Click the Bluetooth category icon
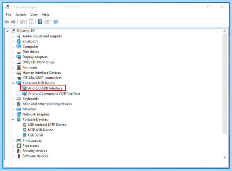Viewport: 232px width, 171px height. (x=19, y=41)
